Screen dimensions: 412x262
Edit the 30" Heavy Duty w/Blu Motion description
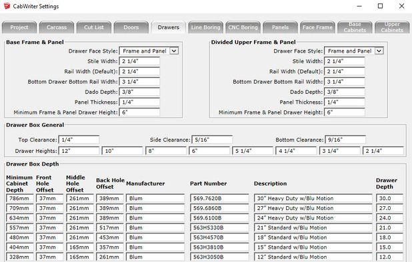(313, 198)
